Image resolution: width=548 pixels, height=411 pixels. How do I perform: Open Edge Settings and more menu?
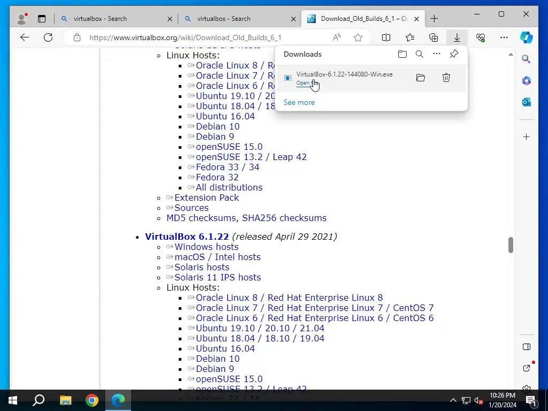pos(504,37)
